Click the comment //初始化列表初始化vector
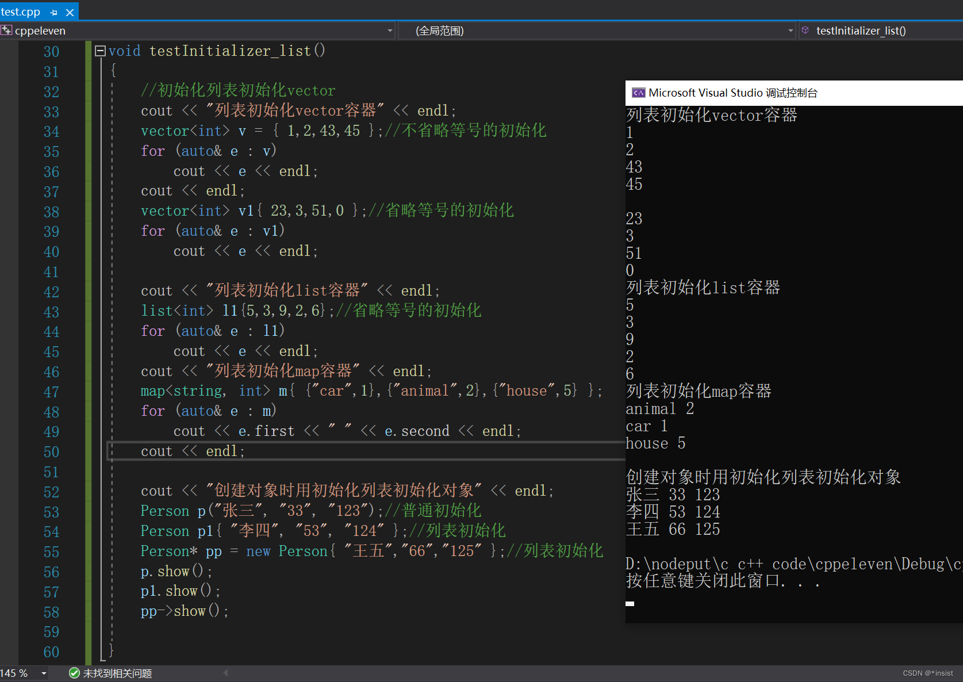 pos(238,90)
